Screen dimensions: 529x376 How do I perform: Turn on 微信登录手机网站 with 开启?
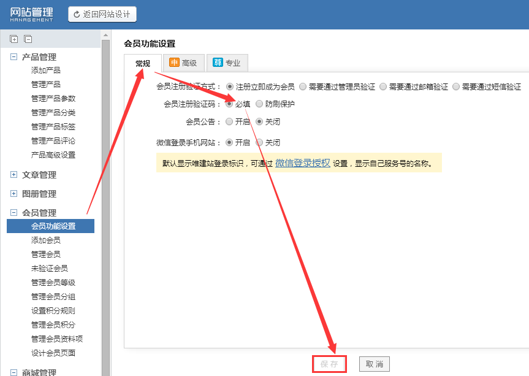click(229, 142)
